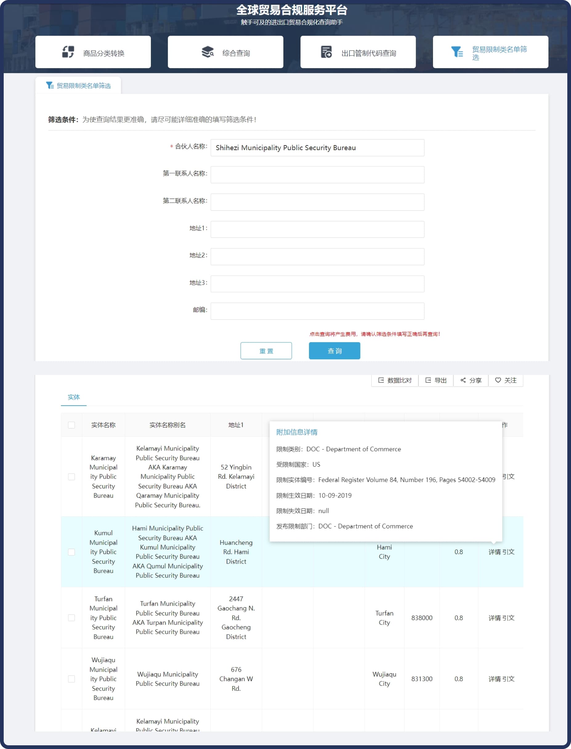Click the 查询 search button
The image size is (571, 749).
pyautogui.click(x=334, y=351)
